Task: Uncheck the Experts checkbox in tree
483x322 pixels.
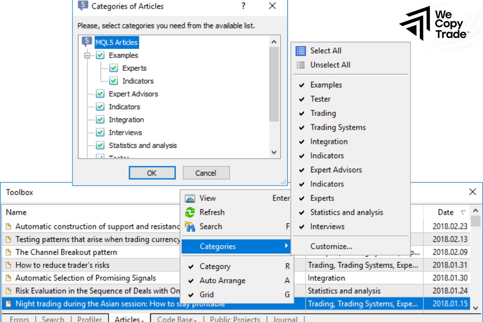Action: tap(114, 68)
